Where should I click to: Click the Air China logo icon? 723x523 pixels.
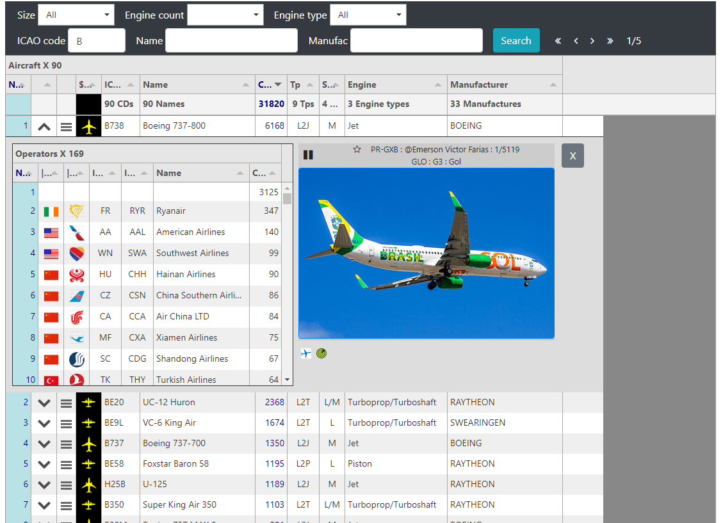[77, 317]
